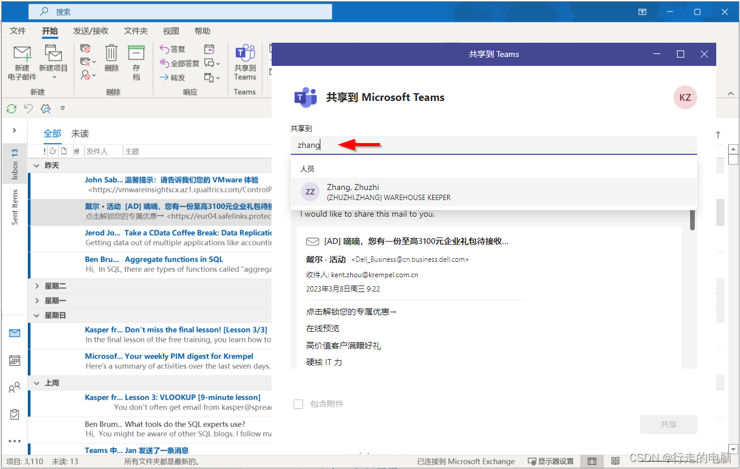Open Mail view from the navigation bar
Screen dimensions: 740x469
[15, 333]
